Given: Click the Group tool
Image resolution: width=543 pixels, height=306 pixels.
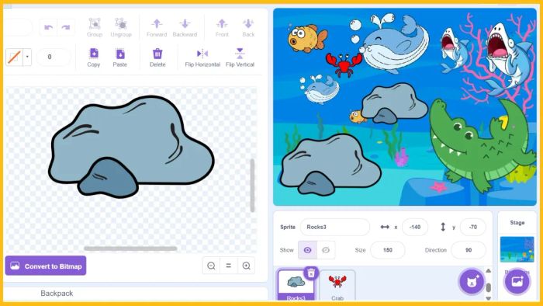Looking at the screenshot, I should click(95, 27).
